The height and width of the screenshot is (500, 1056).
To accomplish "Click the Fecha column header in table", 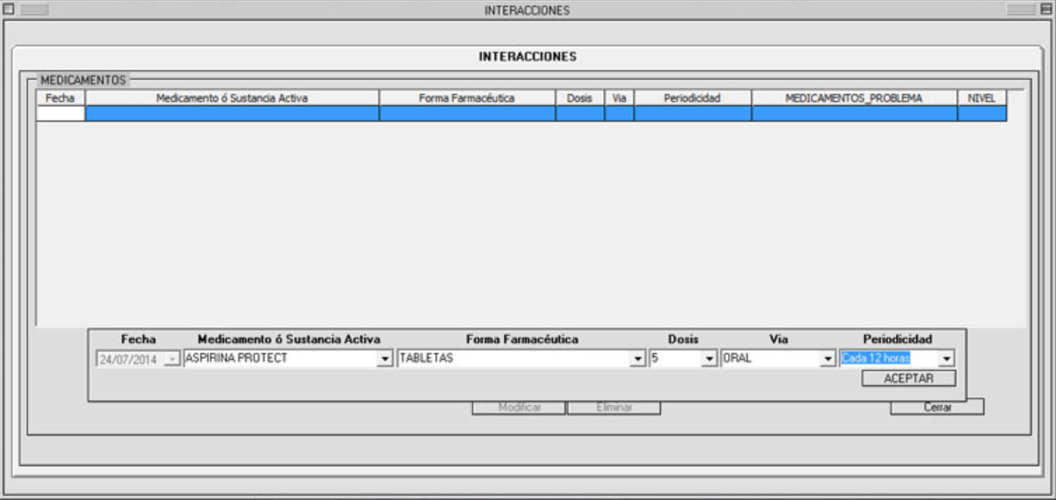I will (x=60, y=98).
